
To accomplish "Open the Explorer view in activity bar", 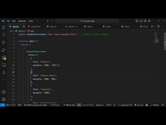I will 4,27.
